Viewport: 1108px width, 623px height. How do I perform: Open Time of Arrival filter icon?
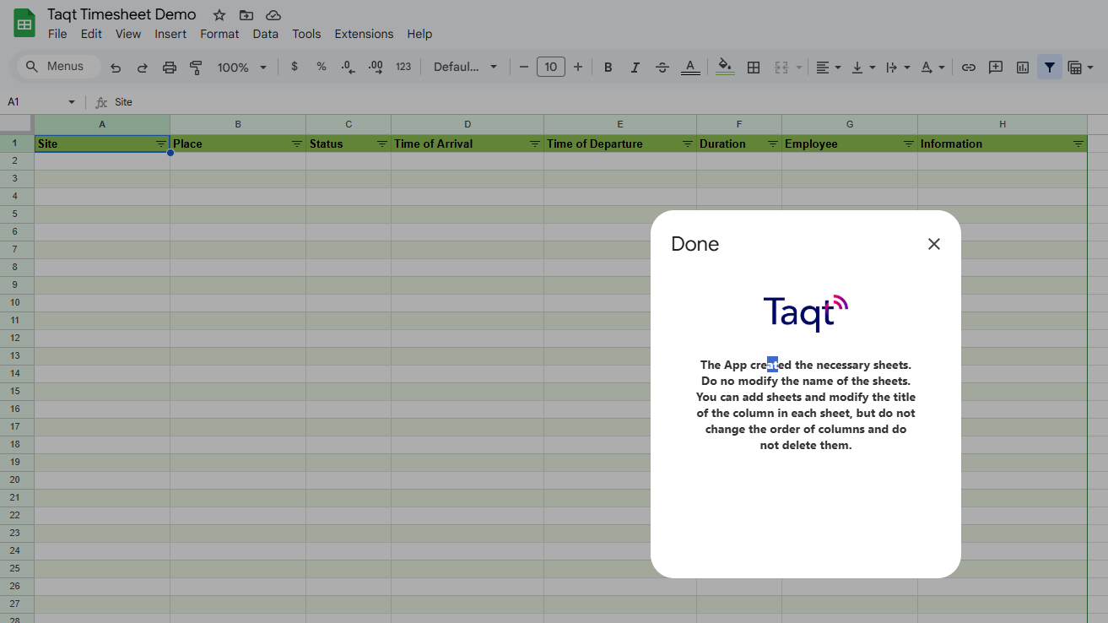point(535,144)
